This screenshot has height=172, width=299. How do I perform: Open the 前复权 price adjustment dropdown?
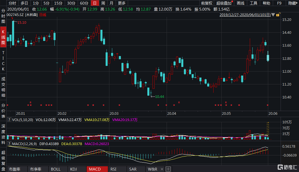[x=207, y=3]
